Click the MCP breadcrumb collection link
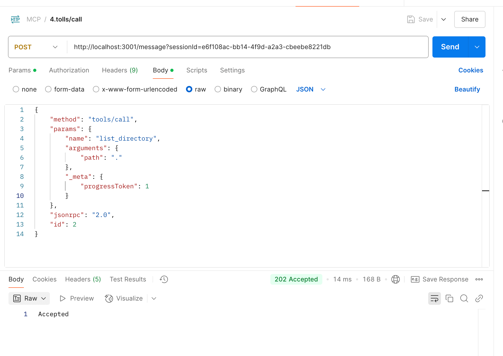 coord(34,19)
